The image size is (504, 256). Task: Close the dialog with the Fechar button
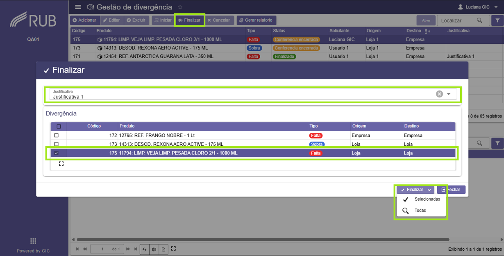pyautogui.click(x=451, y=190)
